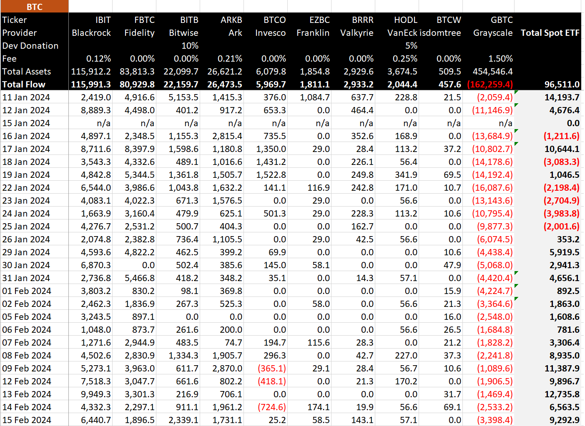Click BTCO's negative (724.6) value cell
Viewport: 585px width, 426px height.
coord(272,407)
